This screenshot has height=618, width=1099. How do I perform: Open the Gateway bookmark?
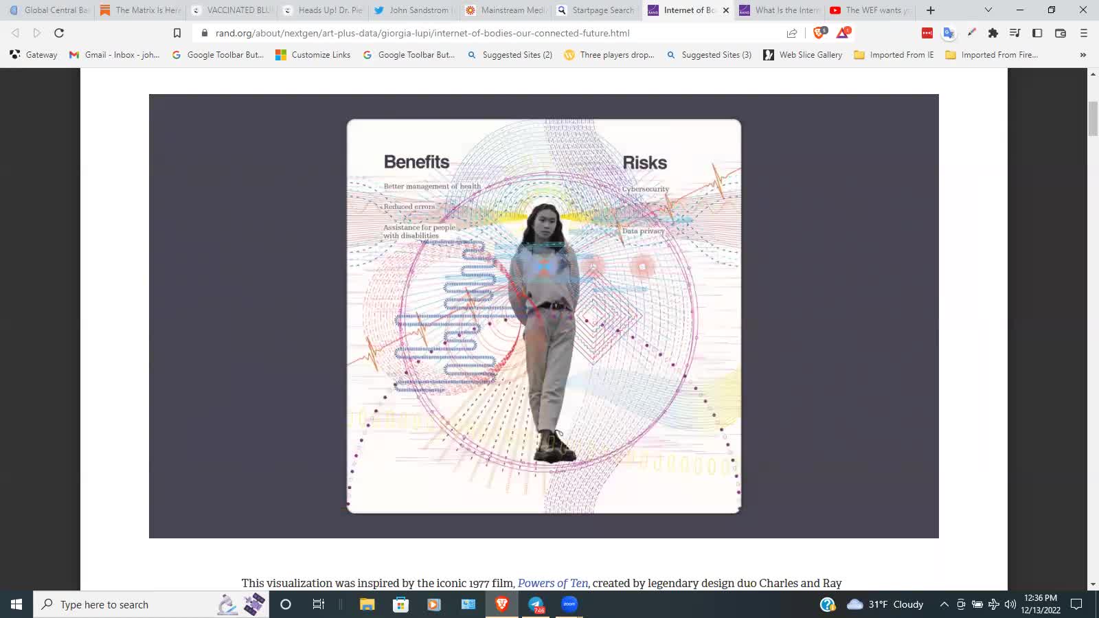pos(34,55)
